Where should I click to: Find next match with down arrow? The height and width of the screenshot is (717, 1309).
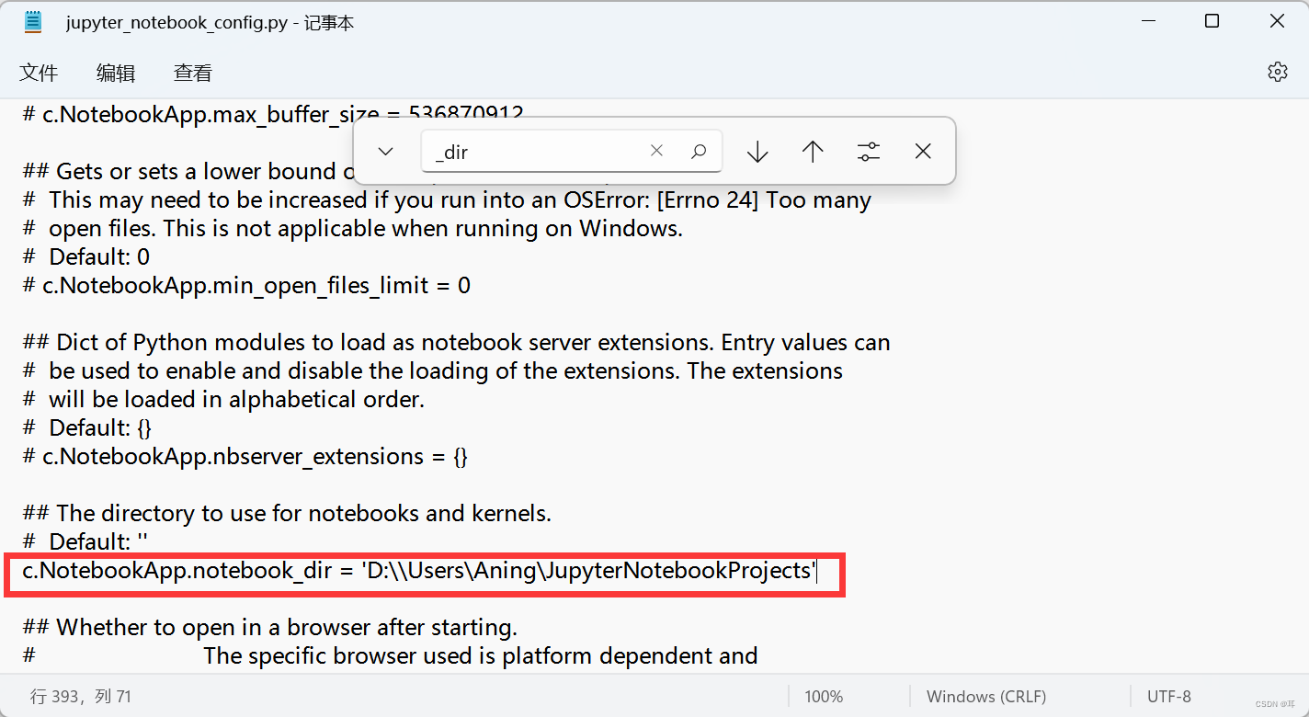pos(757,152)
